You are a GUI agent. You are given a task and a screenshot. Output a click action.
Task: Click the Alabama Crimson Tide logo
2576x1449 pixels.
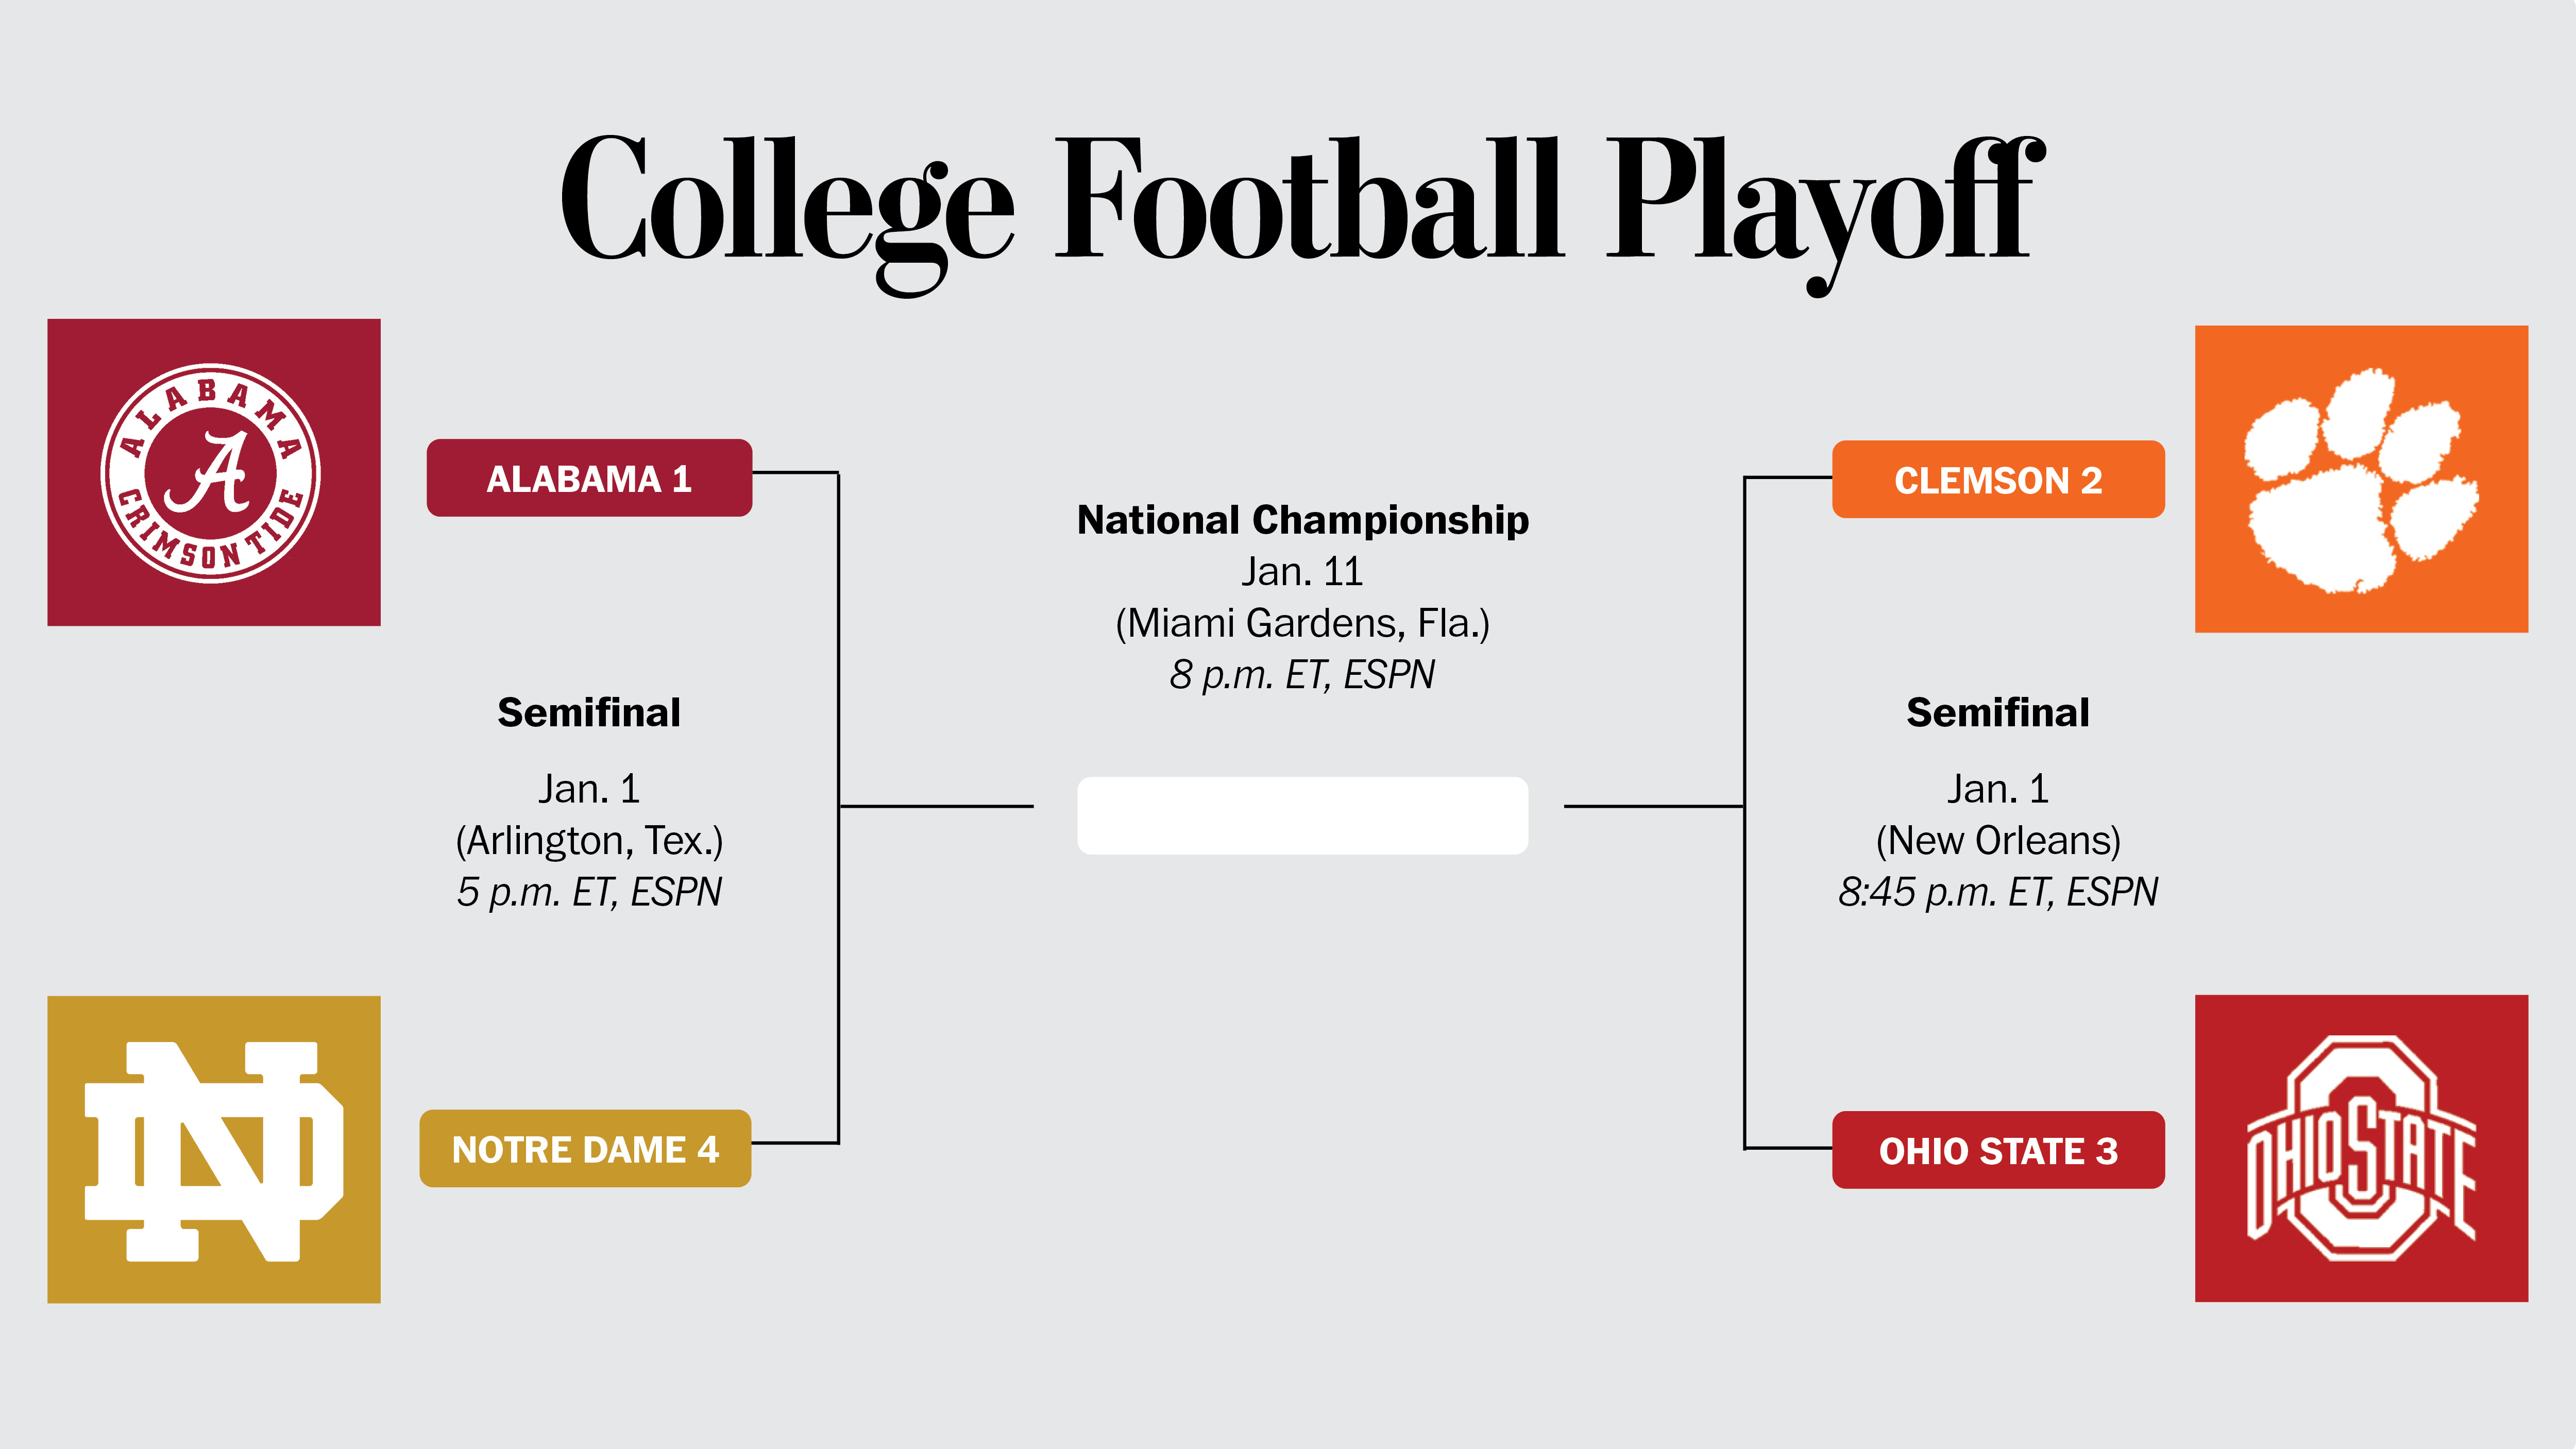point(213,472)
